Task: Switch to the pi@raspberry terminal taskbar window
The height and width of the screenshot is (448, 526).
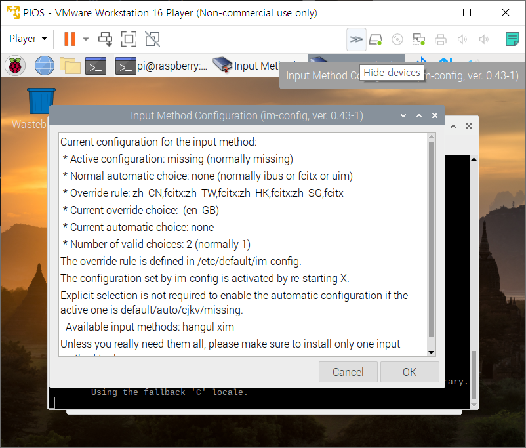Action: (161, 66)
